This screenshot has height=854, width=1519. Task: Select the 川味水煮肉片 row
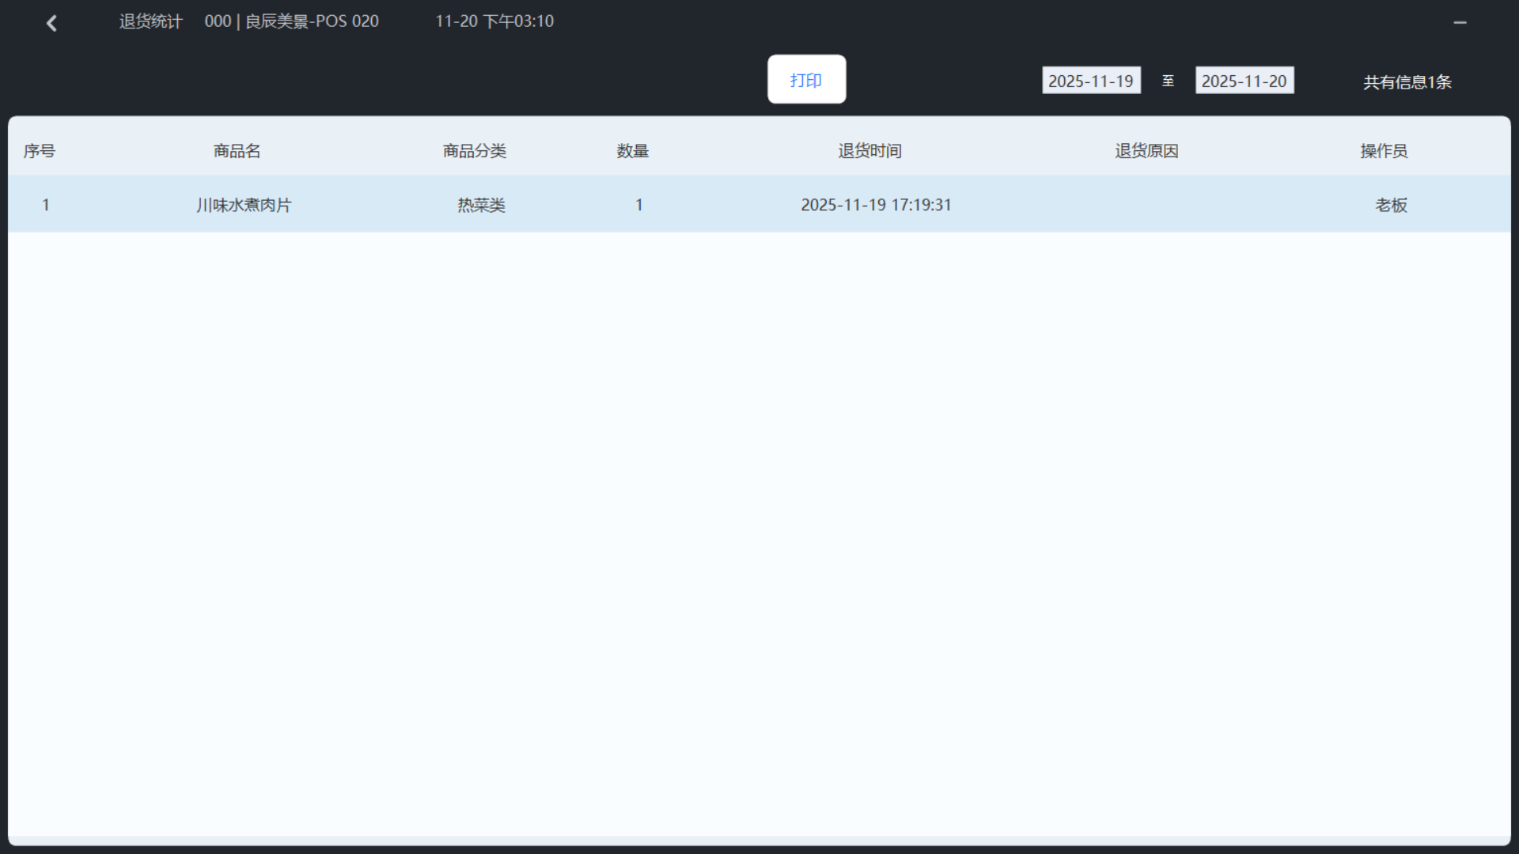coord(244,205)
